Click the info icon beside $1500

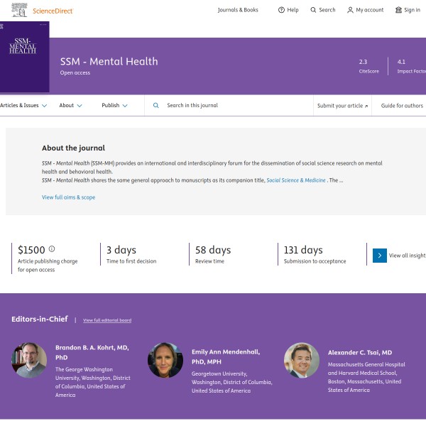52,249
